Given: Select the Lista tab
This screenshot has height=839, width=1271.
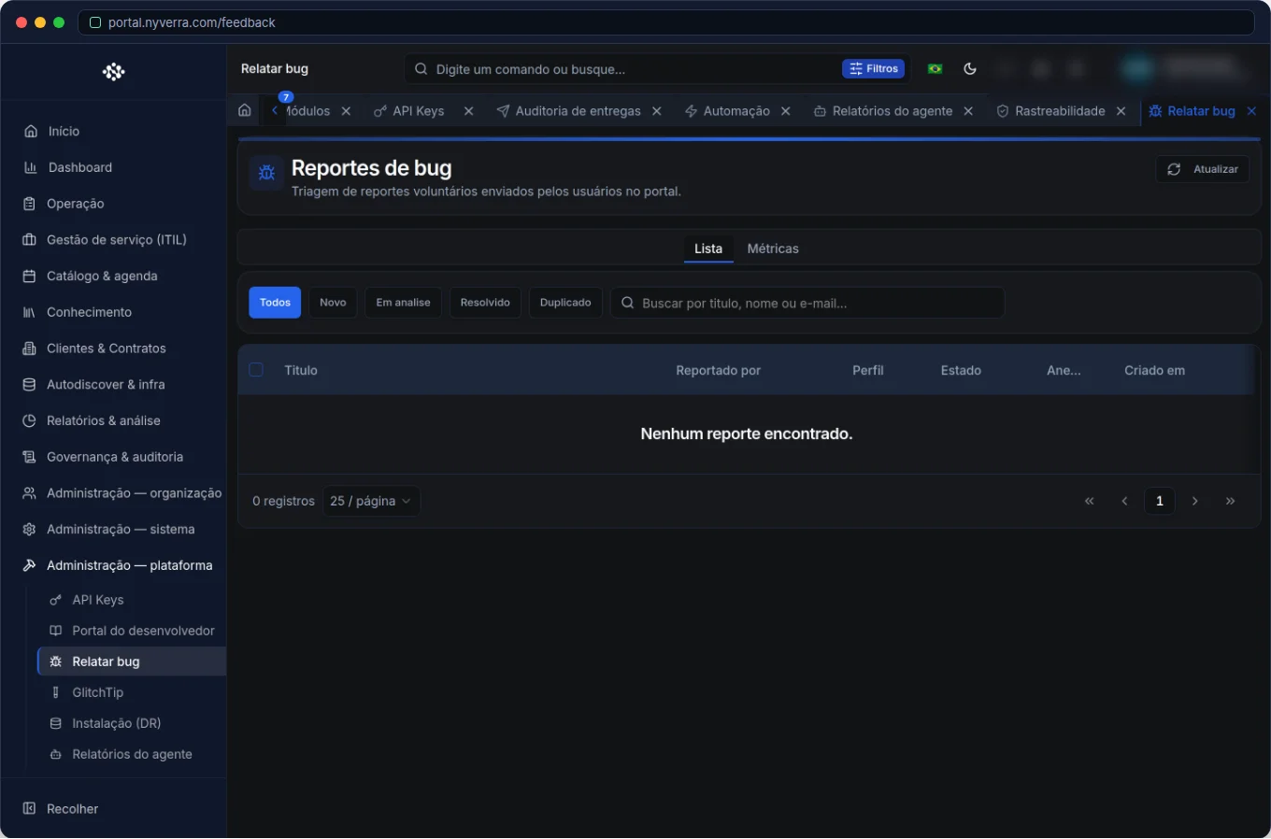Looking at the screenshot, I should pyautogui.click(x=708, y=249).
